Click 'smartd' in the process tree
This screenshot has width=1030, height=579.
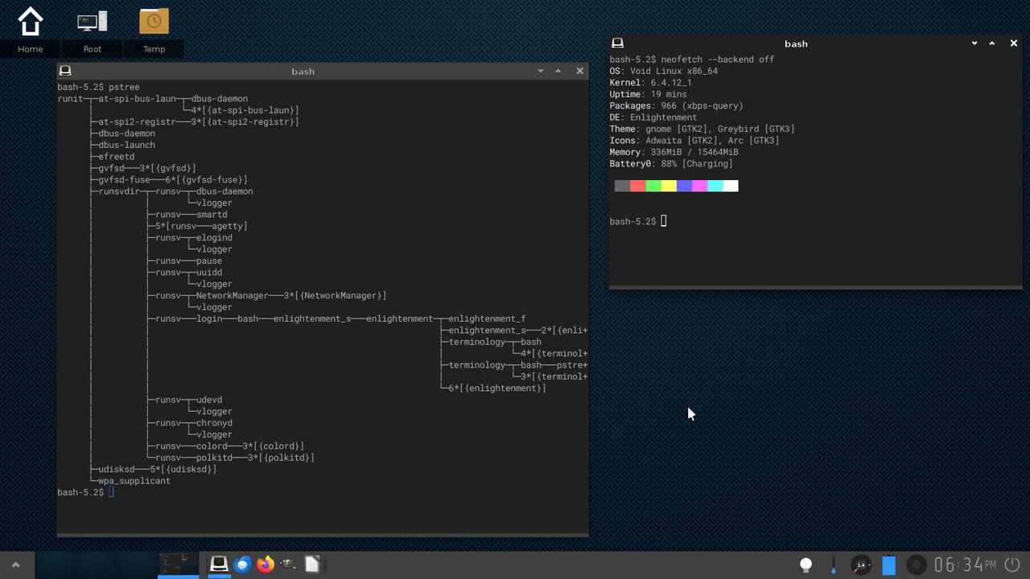[212, 215]
